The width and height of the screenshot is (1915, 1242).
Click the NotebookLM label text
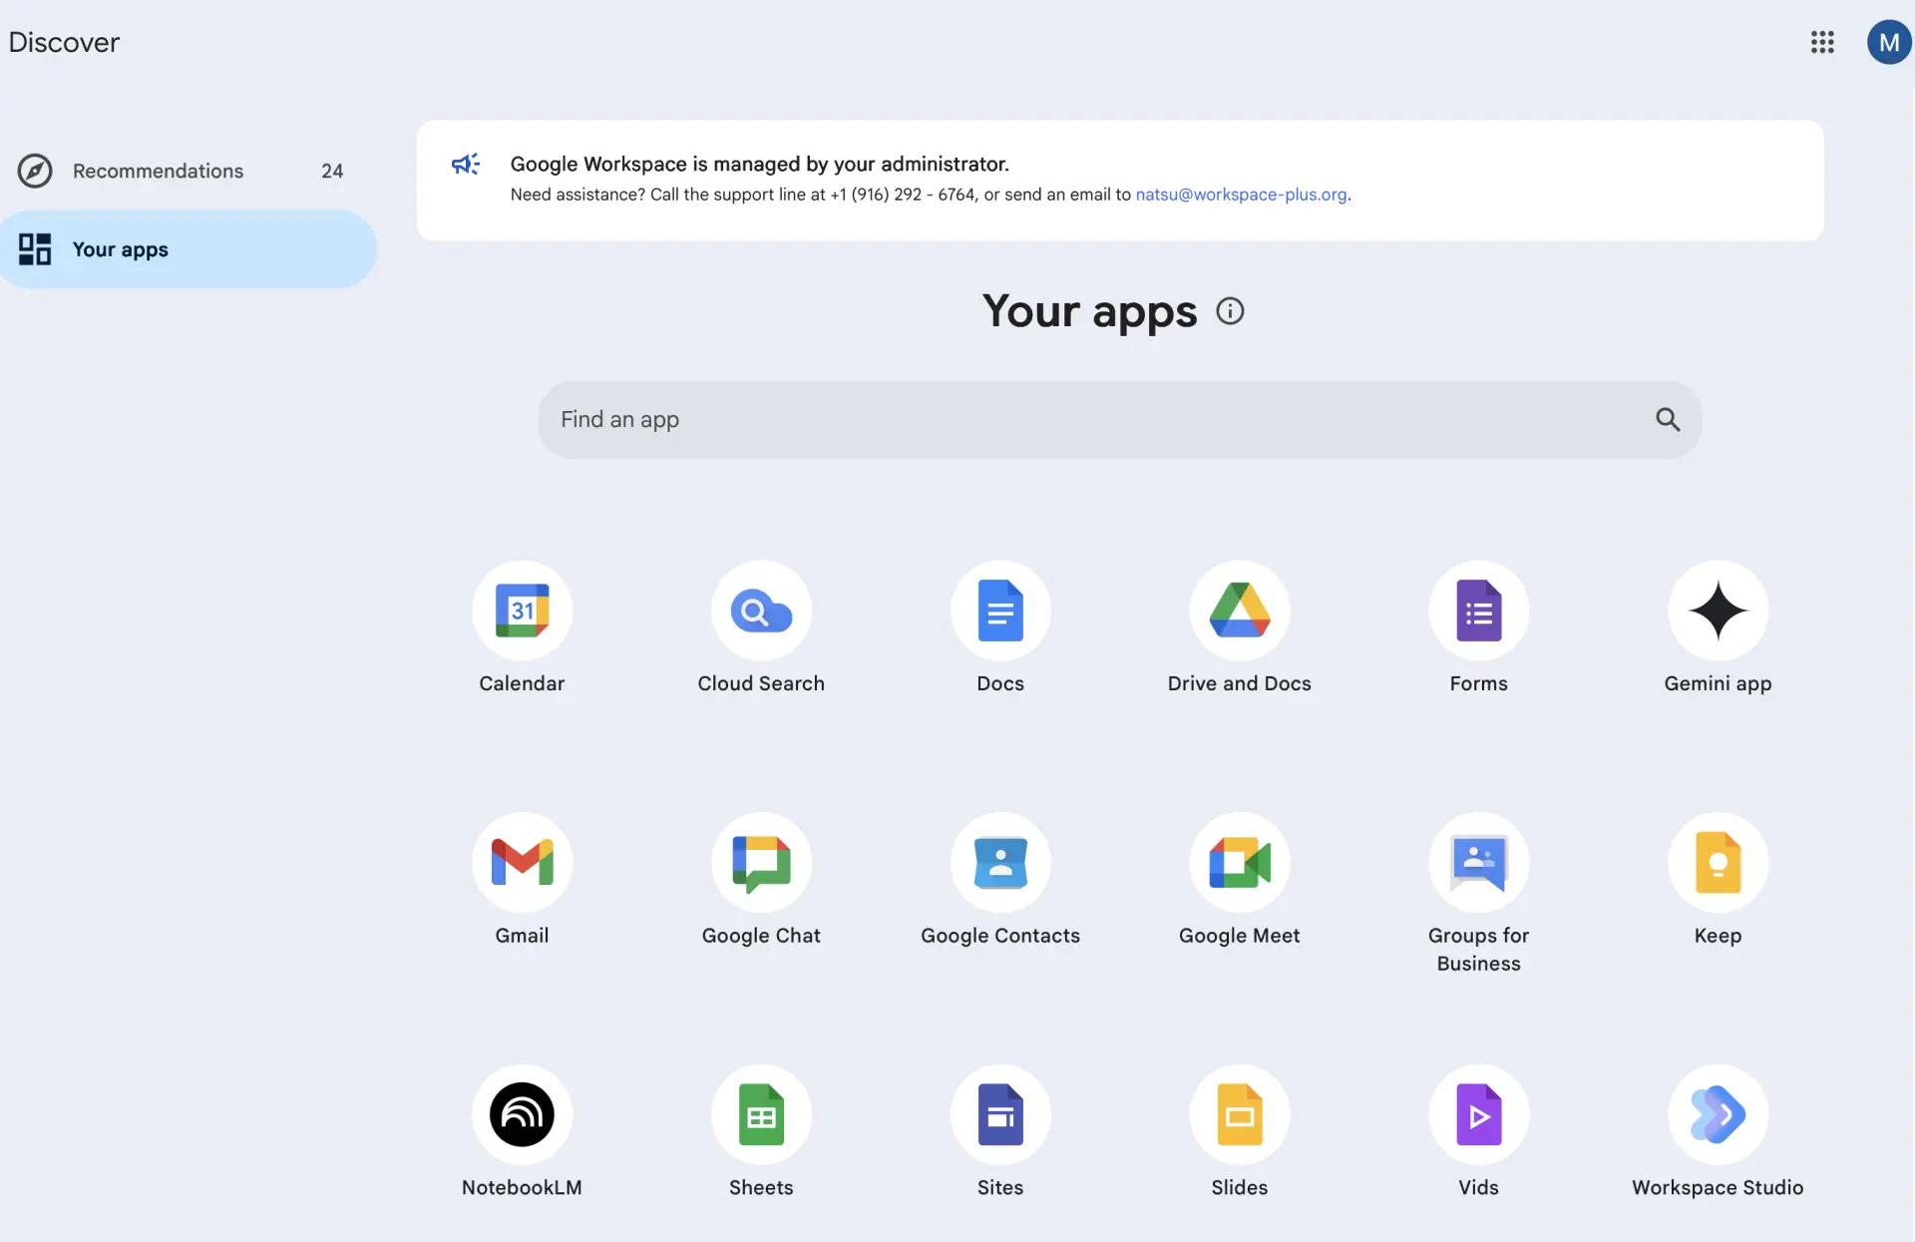522,1187
